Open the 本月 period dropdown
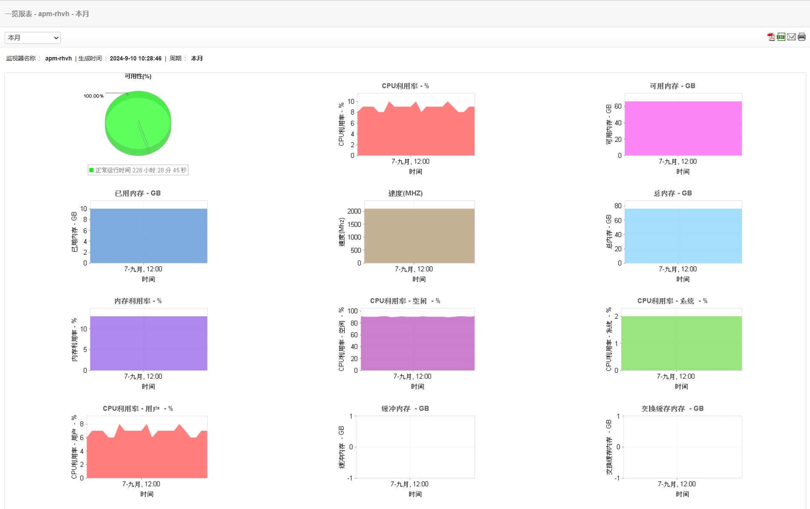 [33, 38]
